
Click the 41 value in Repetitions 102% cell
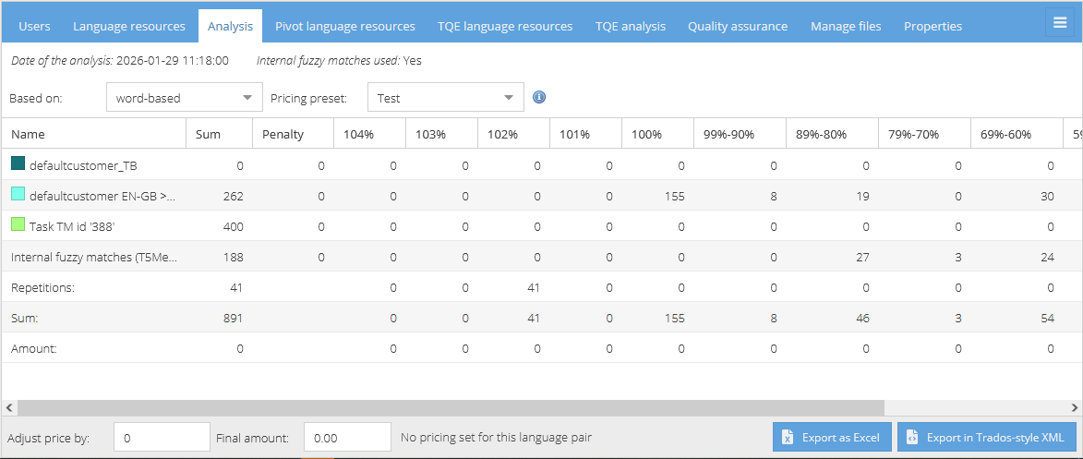533,287
